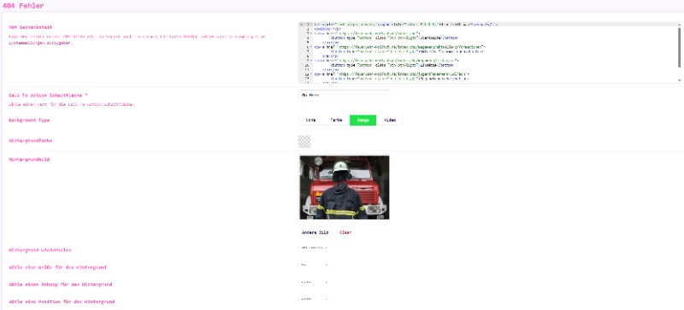
Task: Click the 'Wähle eine Position für den Hintergrund' label
Action: pos(62,301)
